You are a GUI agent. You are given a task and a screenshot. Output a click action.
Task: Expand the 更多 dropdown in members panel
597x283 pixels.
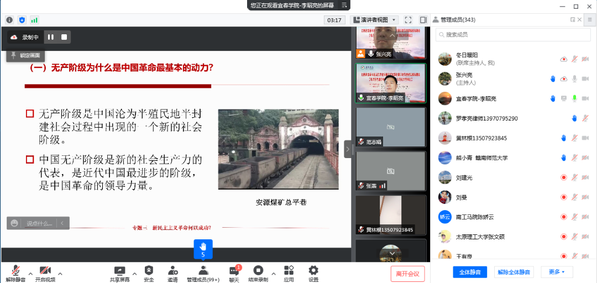[557, 272]
